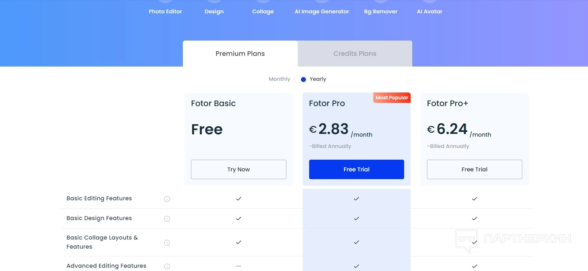Click info icon beside Basic Collage Layouts

167,243
